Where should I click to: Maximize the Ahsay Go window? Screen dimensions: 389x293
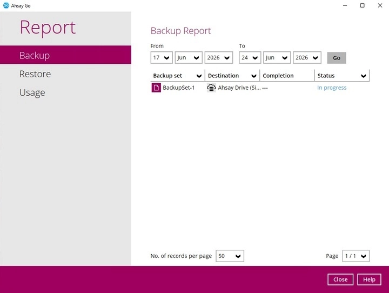coord(363,5)
